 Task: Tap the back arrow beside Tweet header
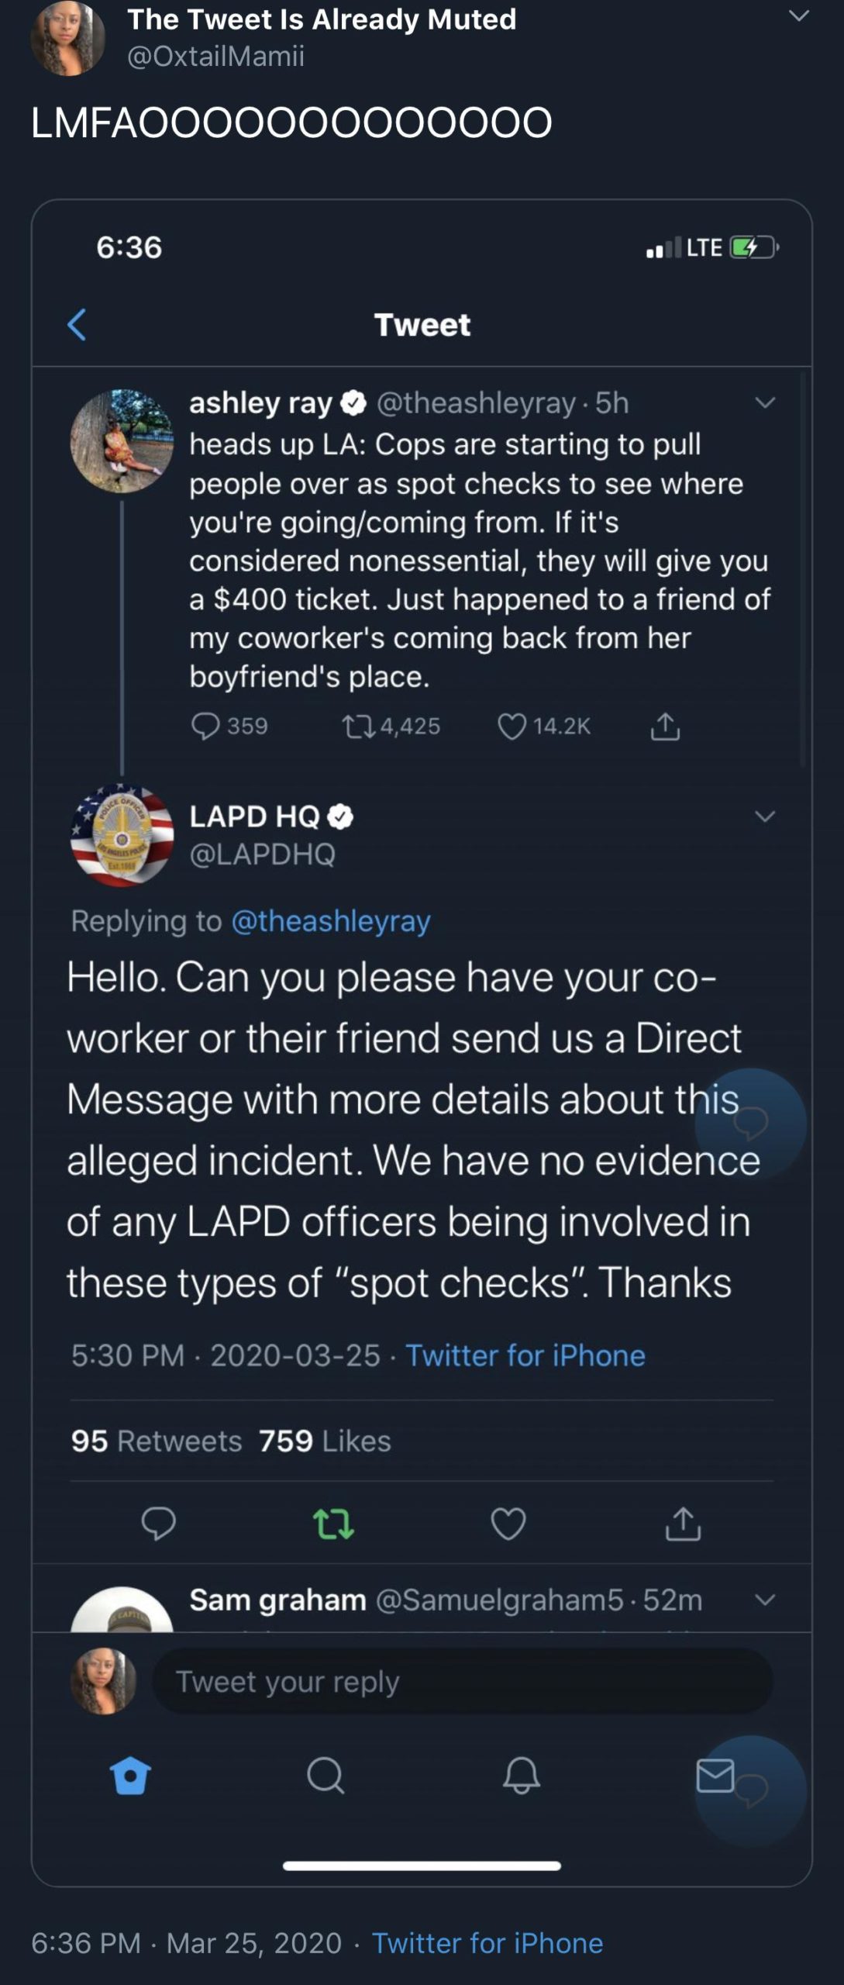pyautogui.click(x=77, y=324)
